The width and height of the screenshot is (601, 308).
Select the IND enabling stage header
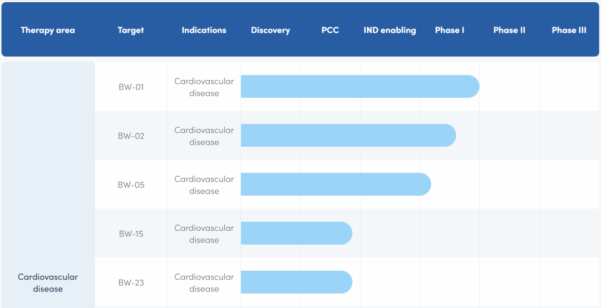[390, 30]
